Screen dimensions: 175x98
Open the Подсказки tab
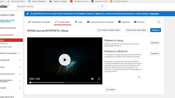[124, 22]
